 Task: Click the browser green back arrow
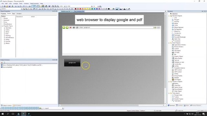point(64,27)
